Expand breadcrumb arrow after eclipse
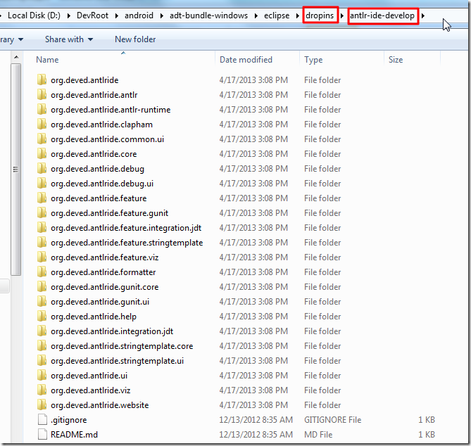 pyautogui.click(x=298, y=15)
